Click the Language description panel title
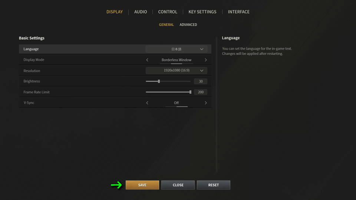Screen dimensions: 356x200 coord(231,38)
